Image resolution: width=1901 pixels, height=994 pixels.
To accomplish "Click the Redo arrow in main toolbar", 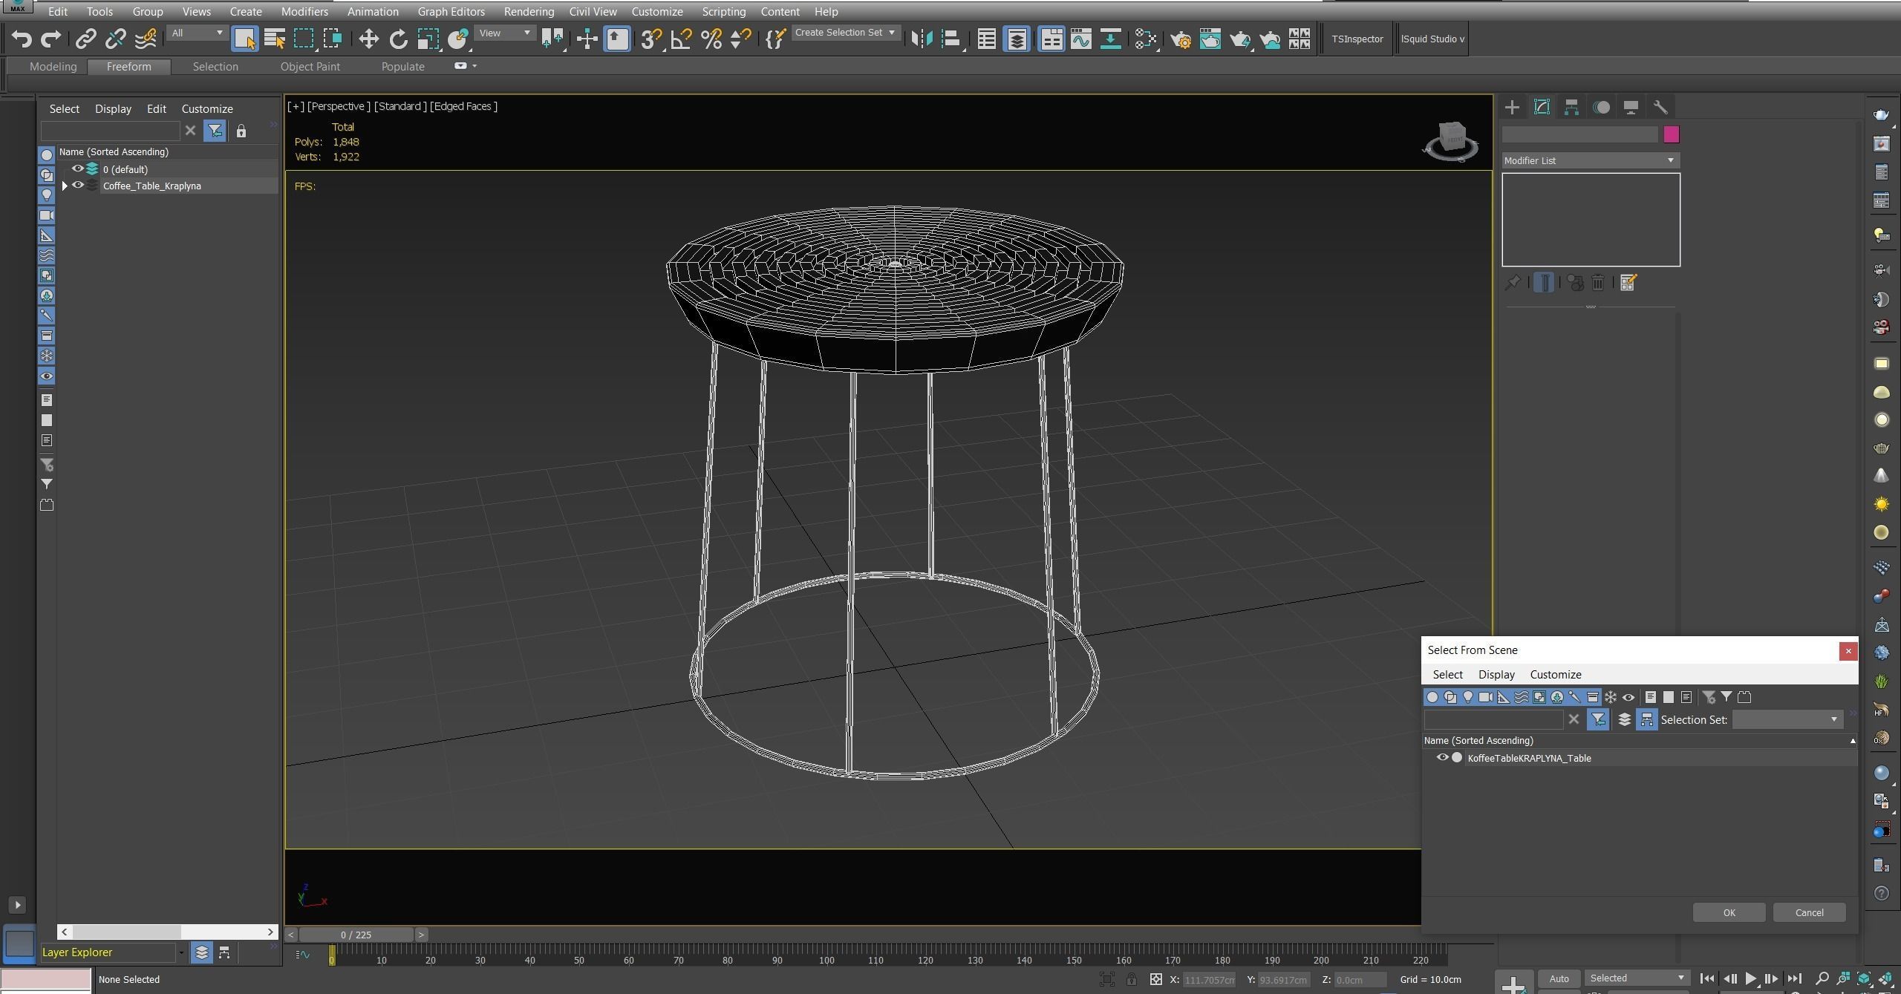I will pyautogui.click(x=50, y=39).
